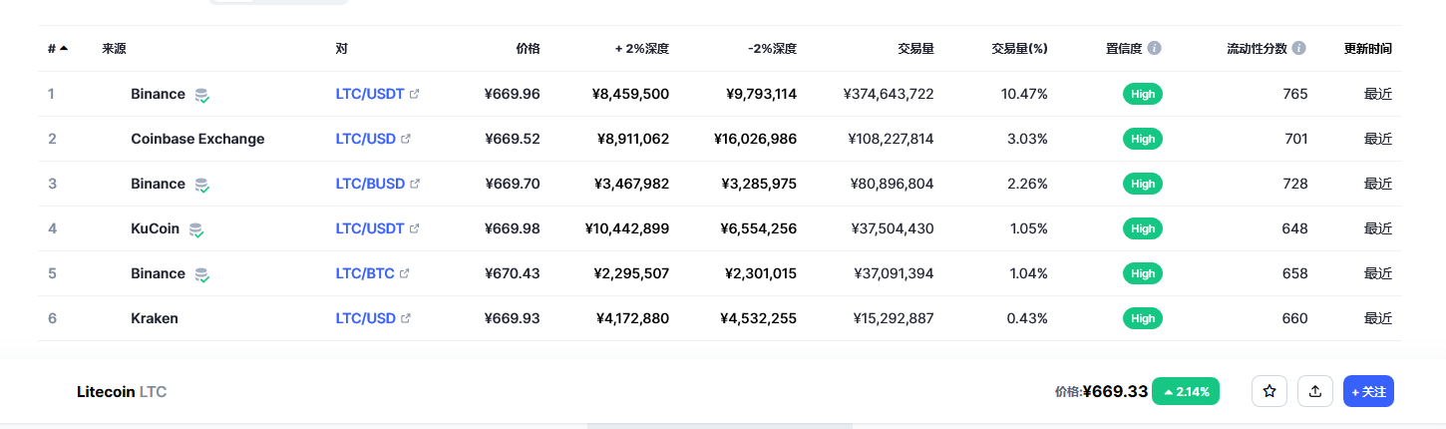
Task: Click external link icon beside Kraken LTC/USD
Action: (406, 318)
